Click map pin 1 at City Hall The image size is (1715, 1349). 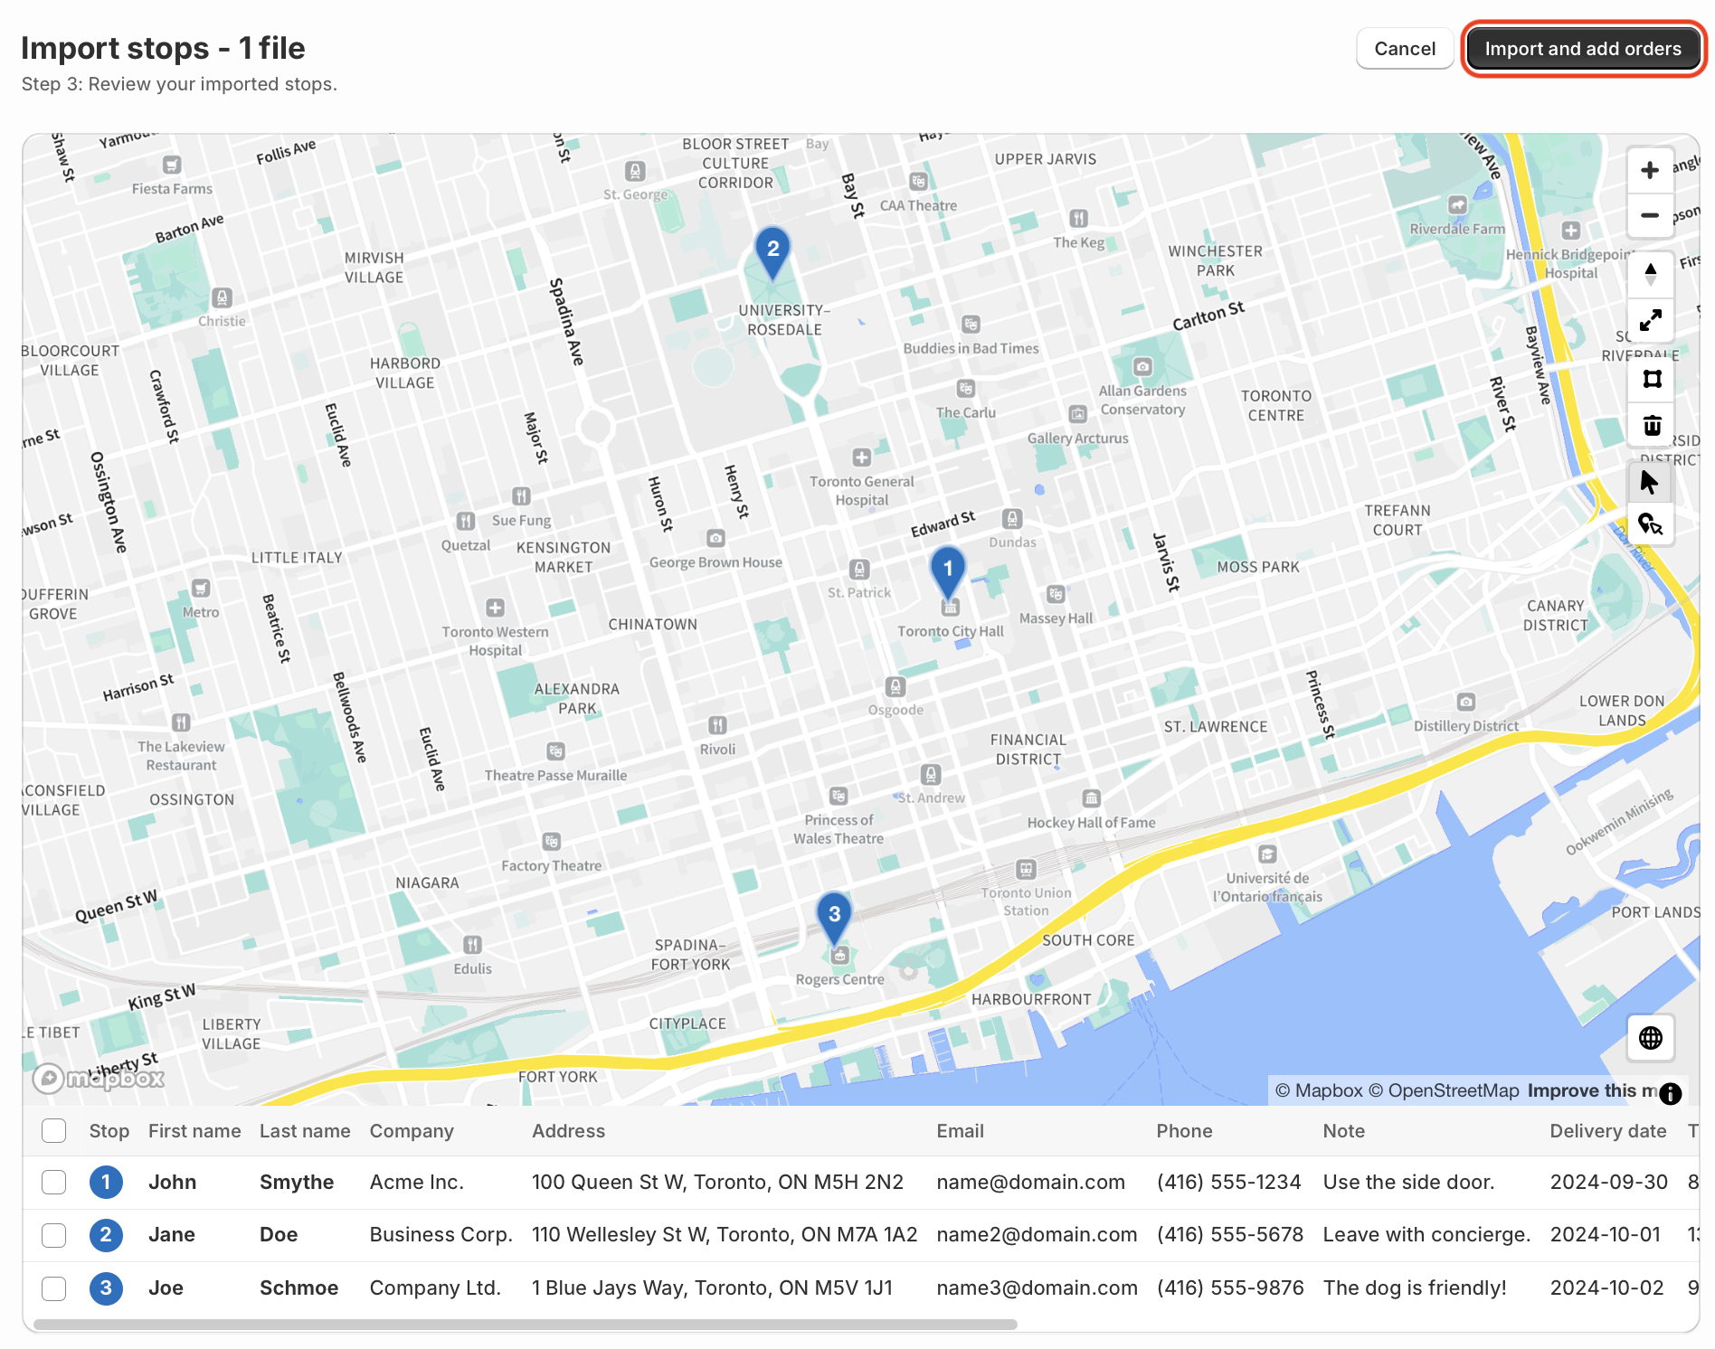pos(948,572)
